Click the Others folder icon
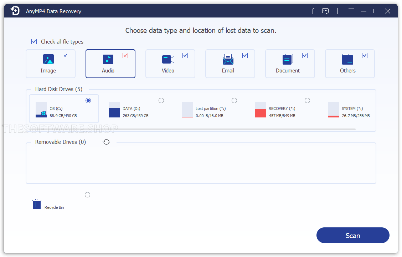402x257 pixels. click(x=347, y=59)
